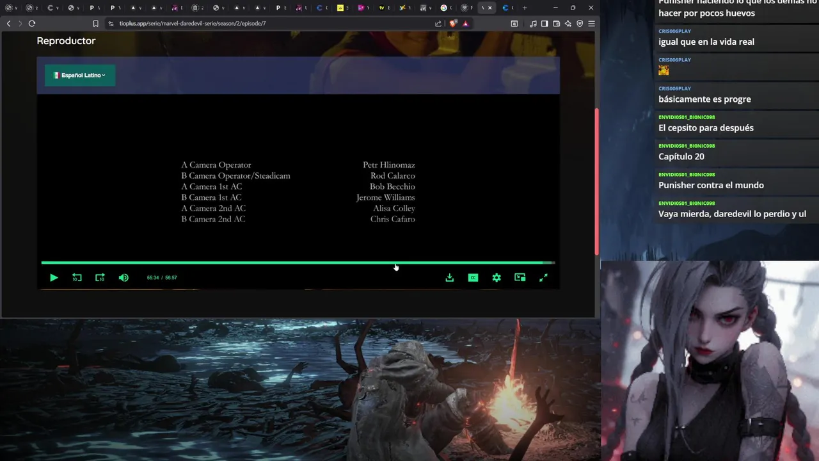Viewport: 819px width, 461px height.
Task: Close the active browser tab
Action: 490,8
